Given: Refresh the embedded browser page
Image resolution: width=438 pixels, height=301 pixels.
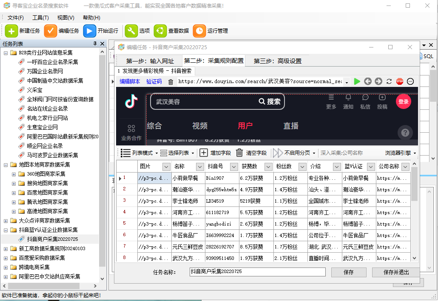Looking at the screenshot, I should point(389,81).
